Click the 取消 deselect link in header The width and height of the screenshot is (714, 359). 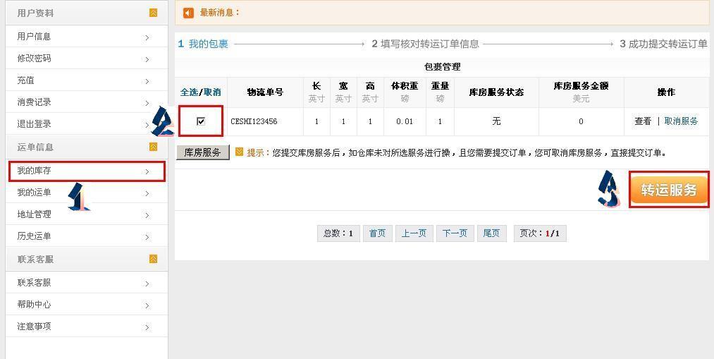coord(212,92)
